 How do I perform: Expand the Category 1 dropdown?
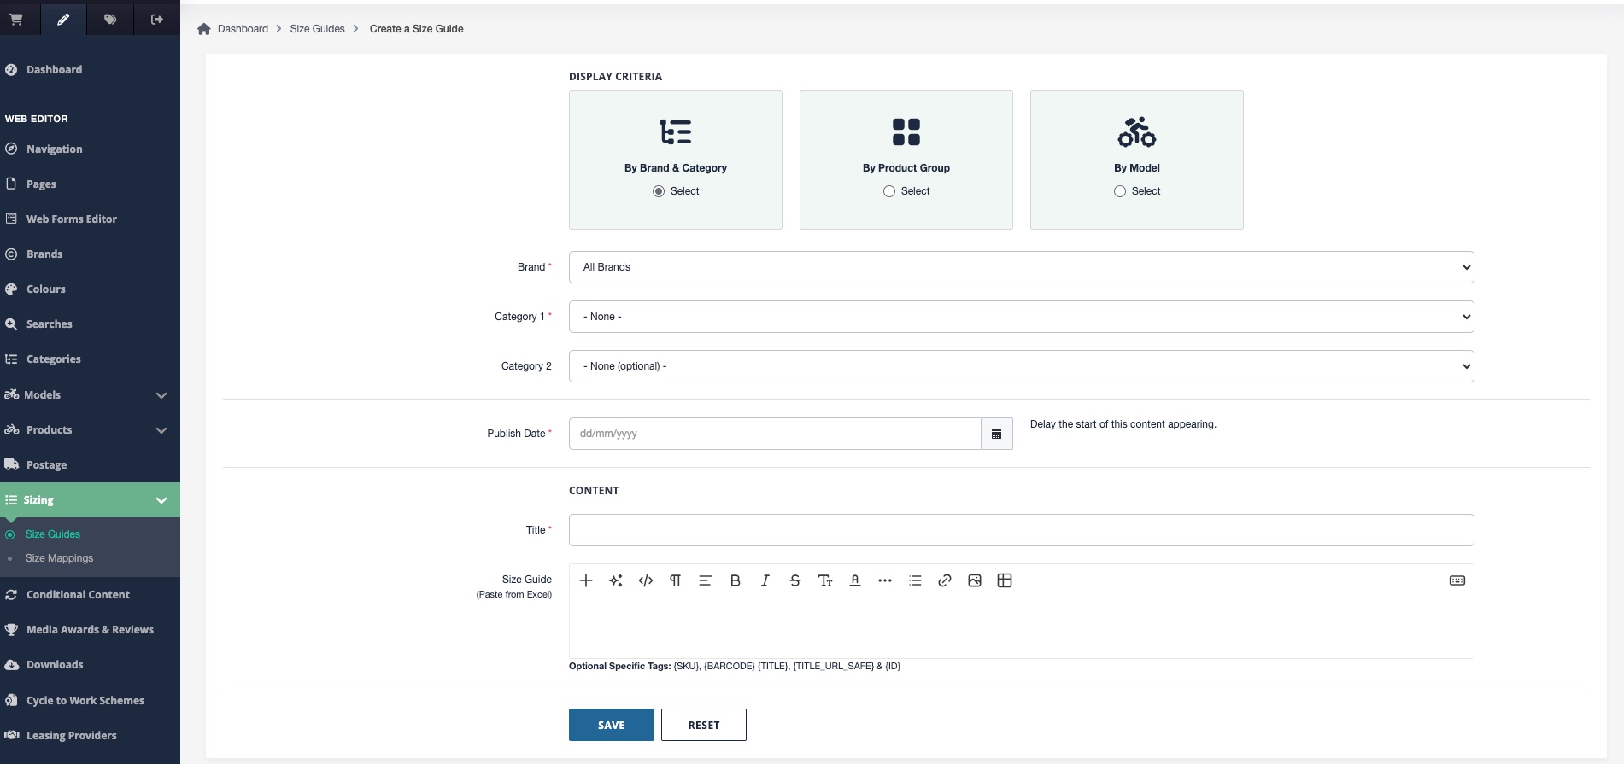[x=1021, y=317]
